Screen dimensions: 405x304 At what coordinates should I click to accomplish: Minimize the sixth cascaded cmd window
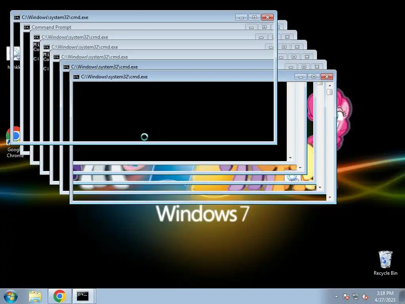click(x=291, y=66)
